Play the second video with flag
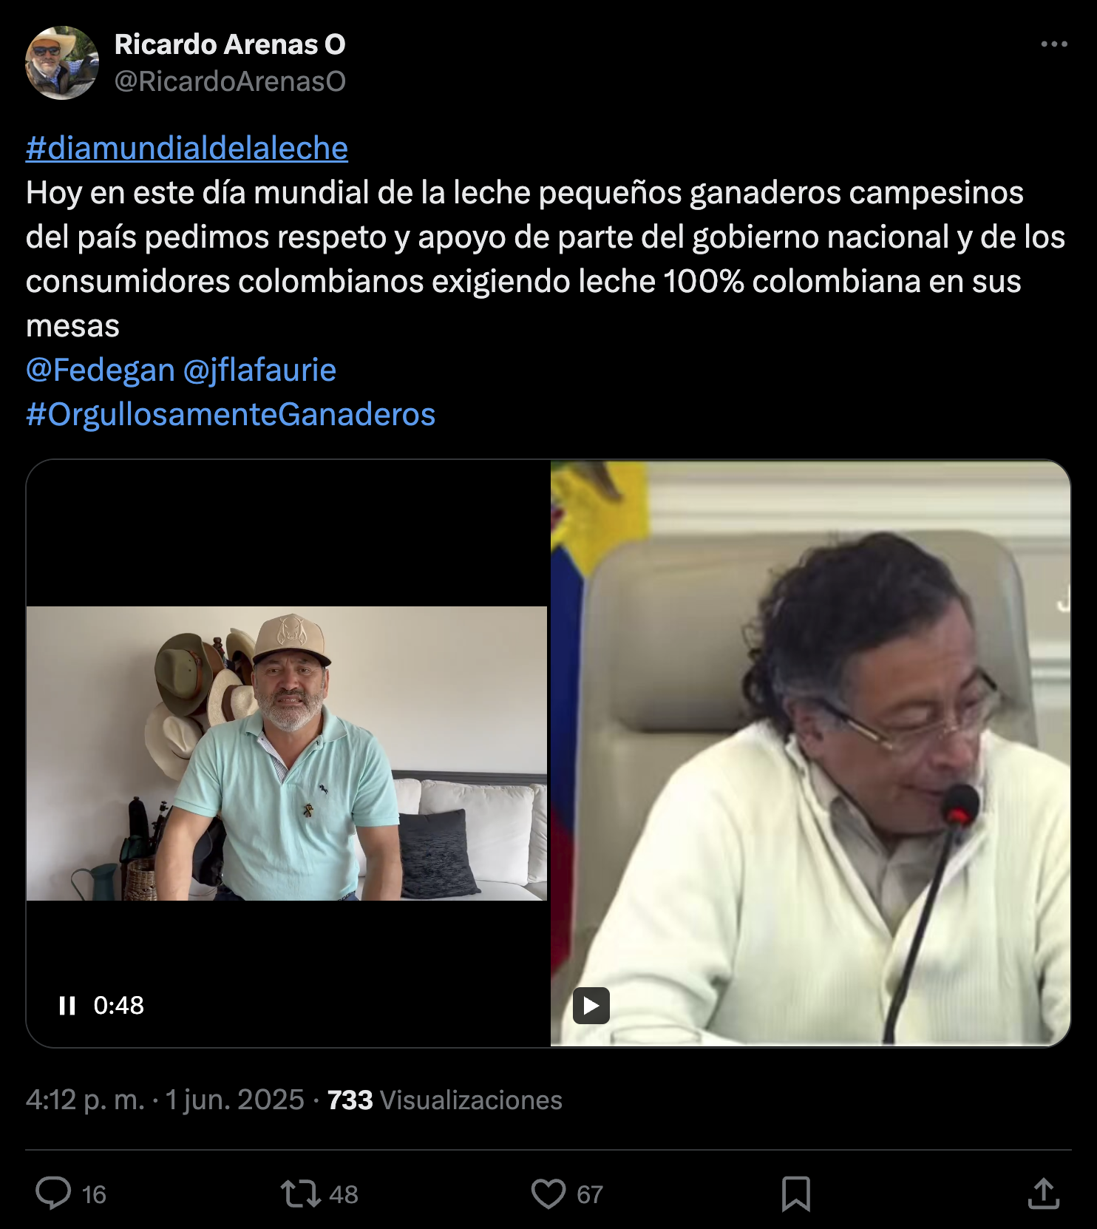This screenshot has height=1229, width=1097. coord(591,1006)
